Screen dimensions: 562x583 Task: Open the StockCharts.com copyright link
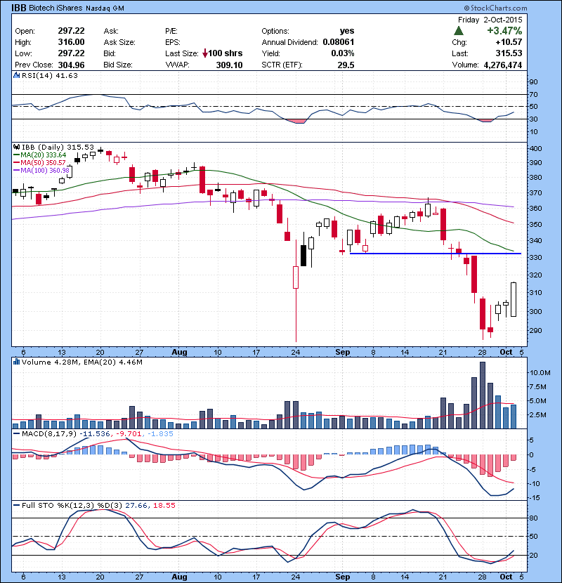(495, 8)
